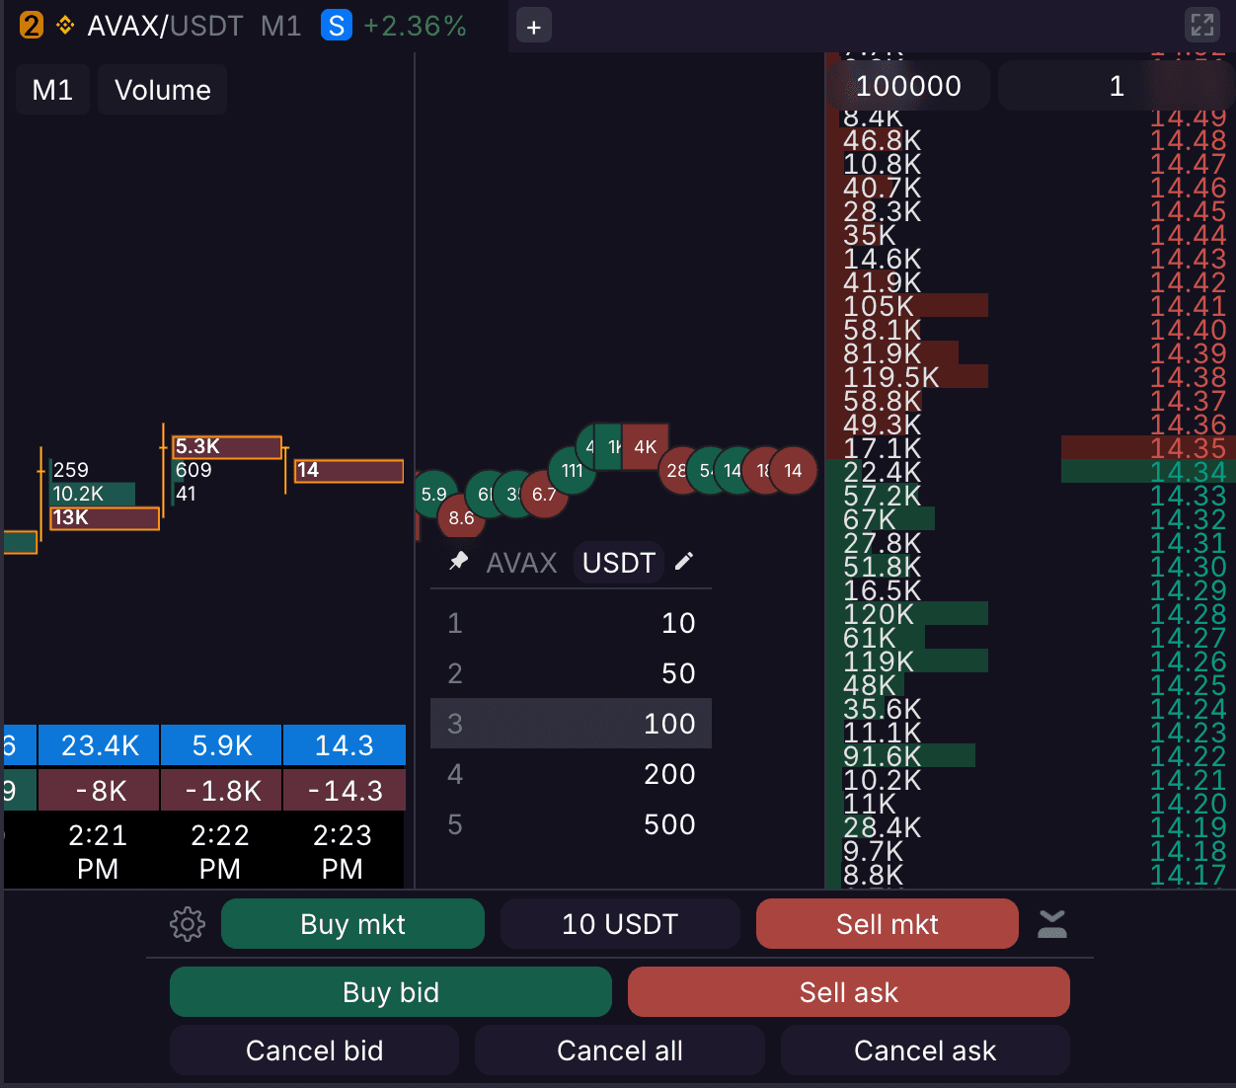Click the flatten positions icon beside Sell mkt

[1051, 923]
